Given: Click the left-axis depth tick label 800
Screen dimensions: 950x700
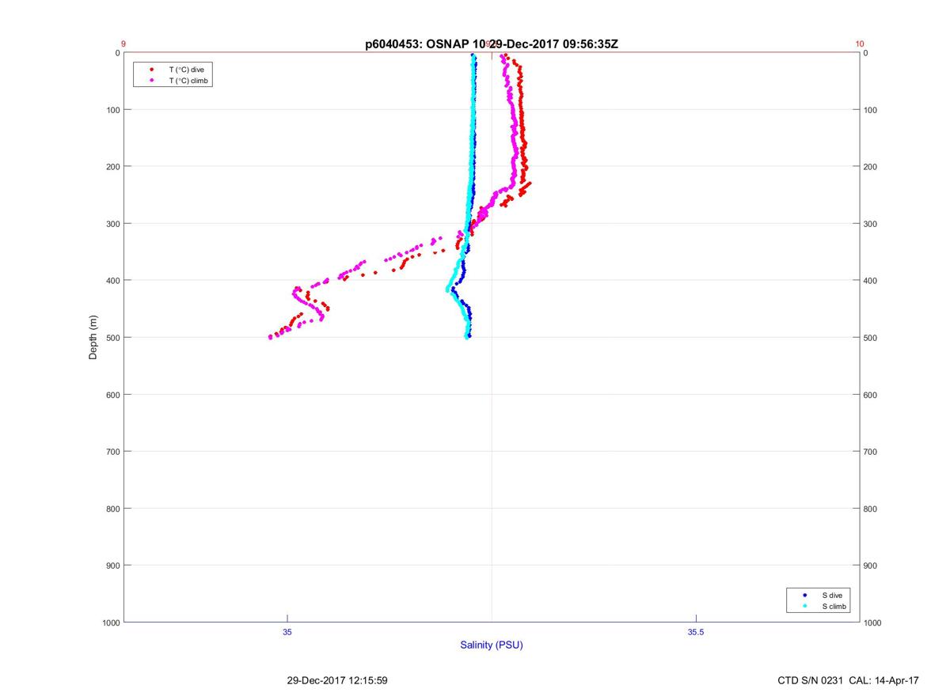Looking at the screenshot, I should point(113,509).
